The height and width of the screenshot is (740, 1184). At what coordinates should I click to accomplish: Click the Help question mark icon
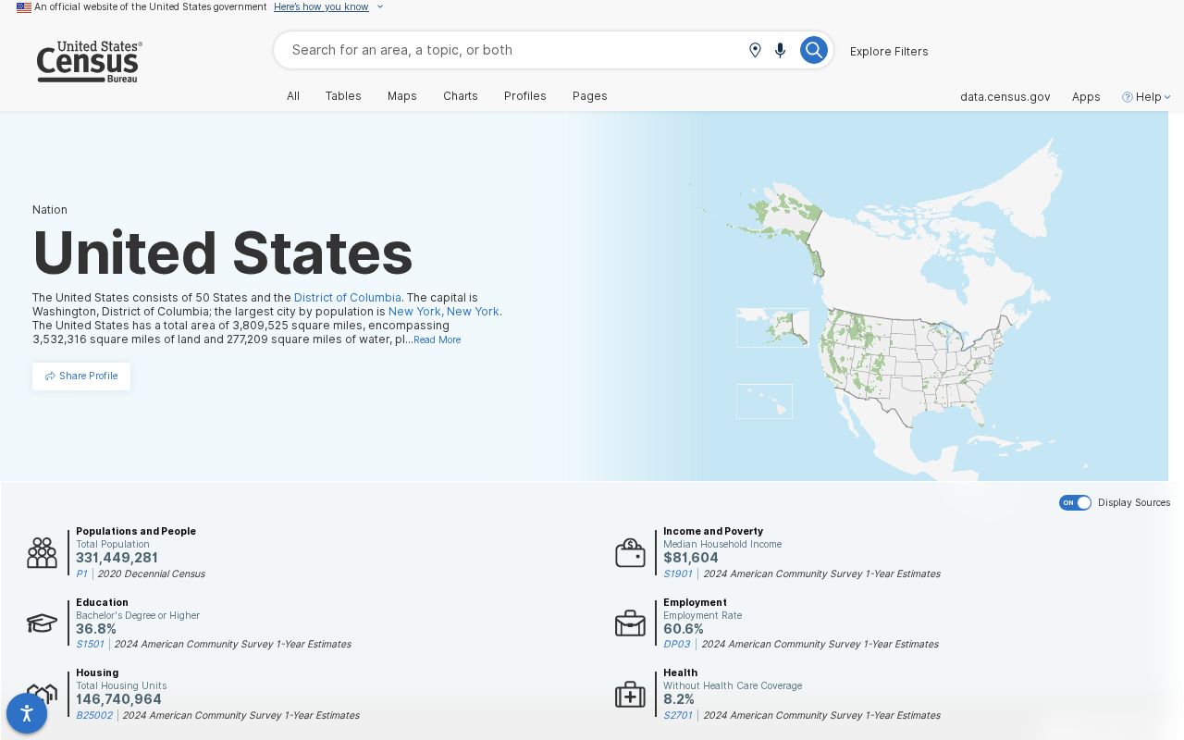click(x=1127, y=97)
